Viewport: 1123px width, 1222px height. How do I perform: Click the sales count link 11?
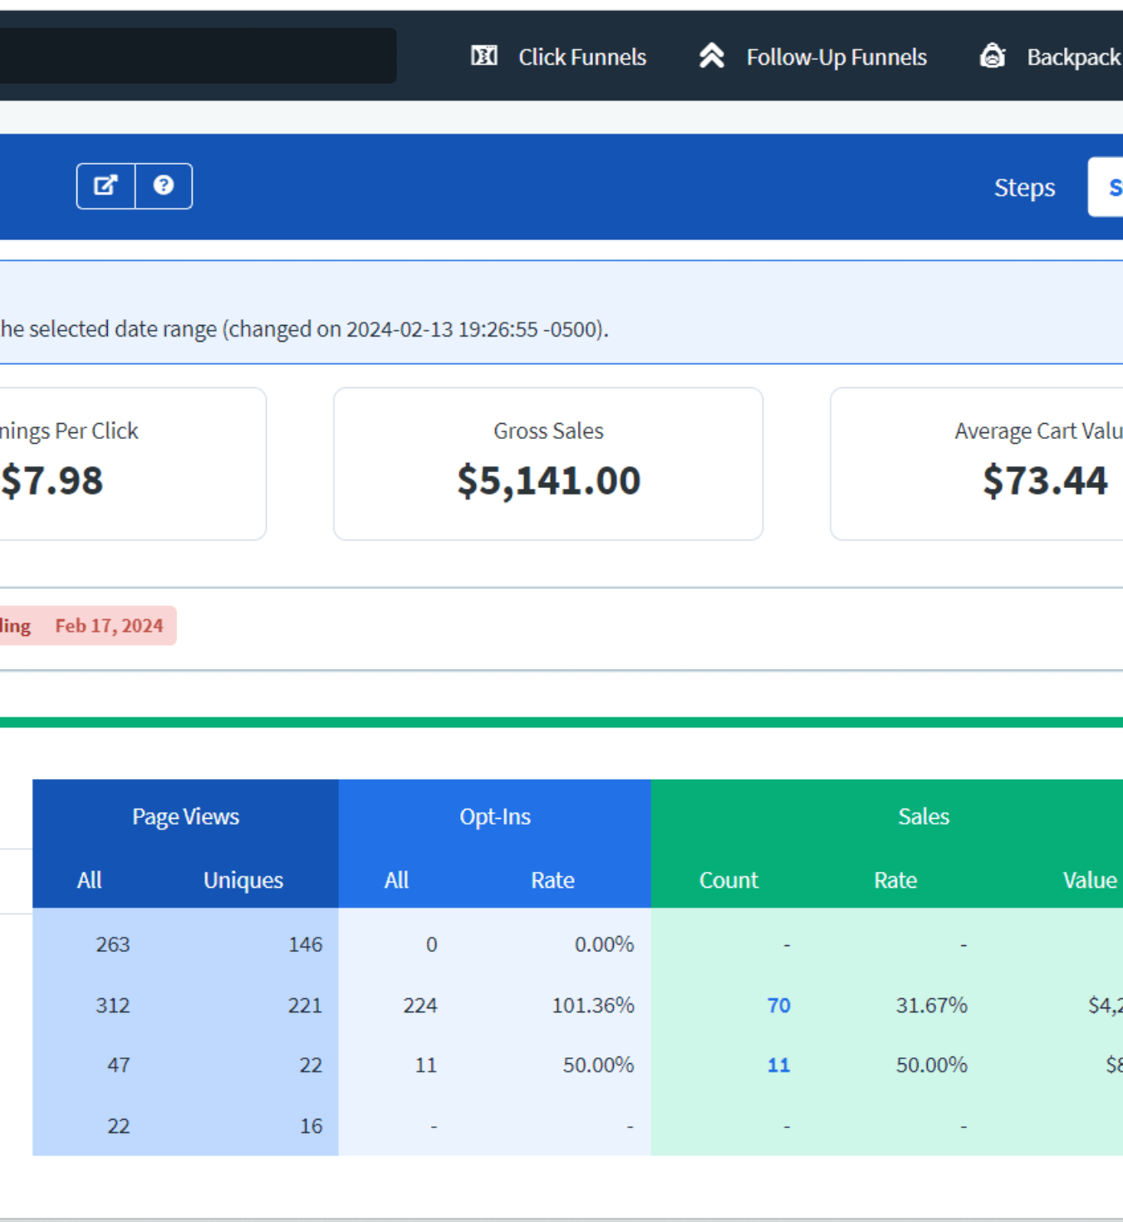[x=778, y=1065]
